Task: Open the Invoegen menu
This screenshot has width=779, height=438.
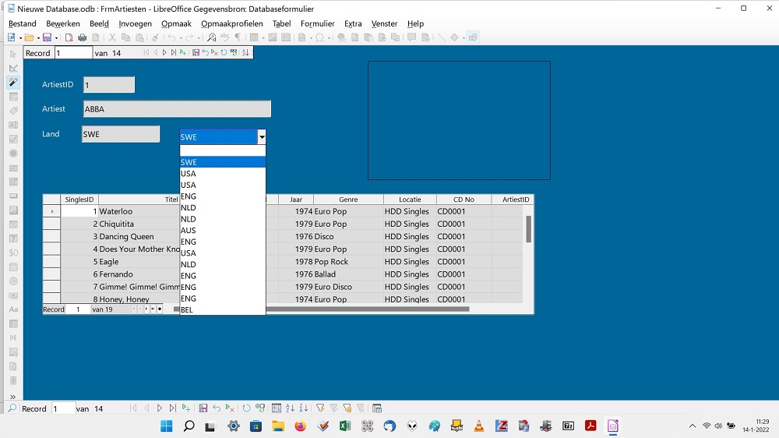Action: 135,24
